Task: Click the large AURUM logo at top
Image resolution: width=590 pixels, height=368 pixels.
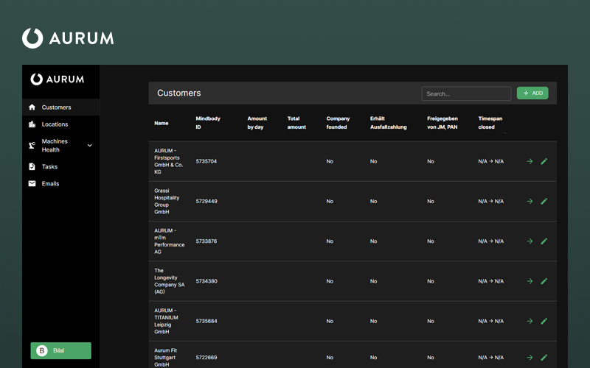Action: coord(68,38)
